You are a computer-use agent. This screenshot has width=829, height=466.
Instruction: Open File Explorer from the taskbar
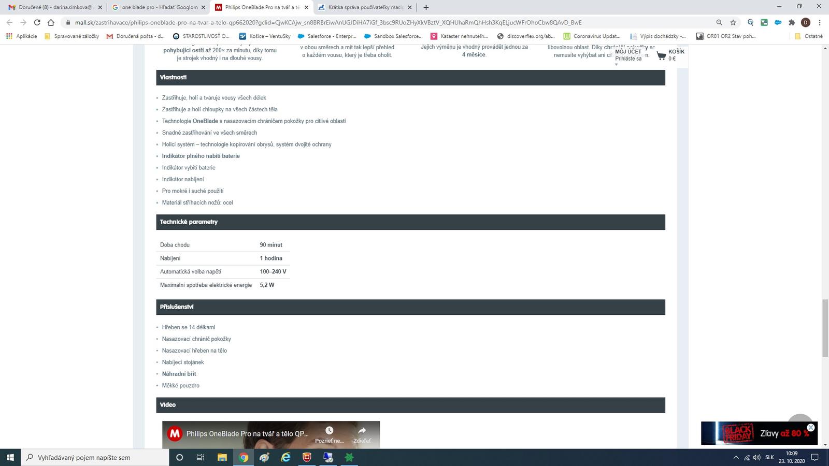click(x=222, y=457)
